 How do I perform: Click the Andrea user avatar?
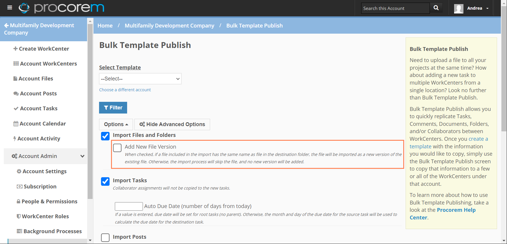[x=458, y=8]
